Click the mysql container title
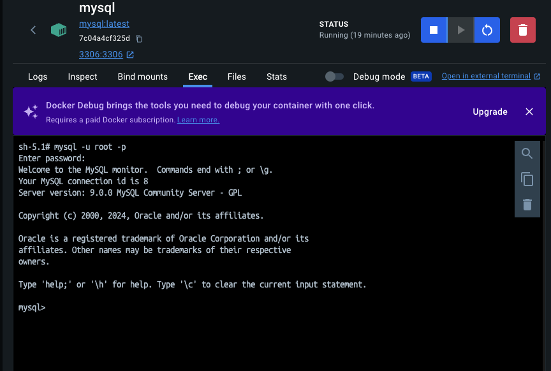The width and height of the screenshot is (551, 371). pyautogui.click(x=97, y=8)
